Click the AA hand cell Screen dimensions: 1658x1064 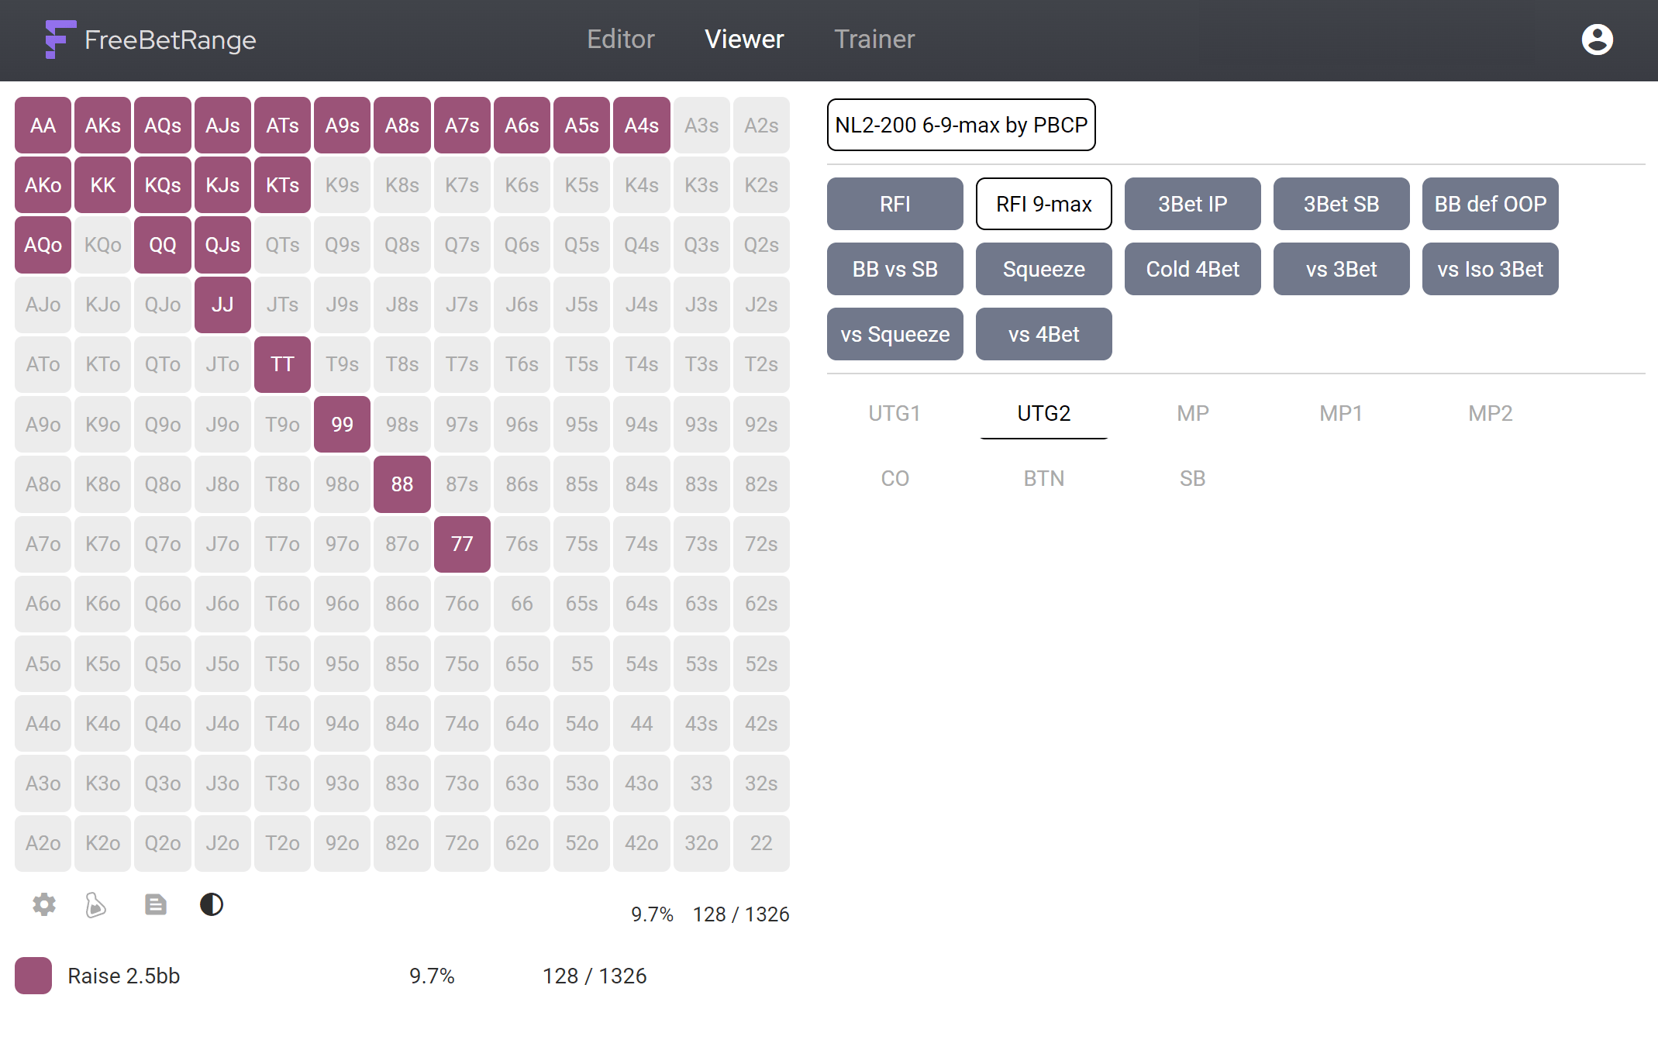43,126
